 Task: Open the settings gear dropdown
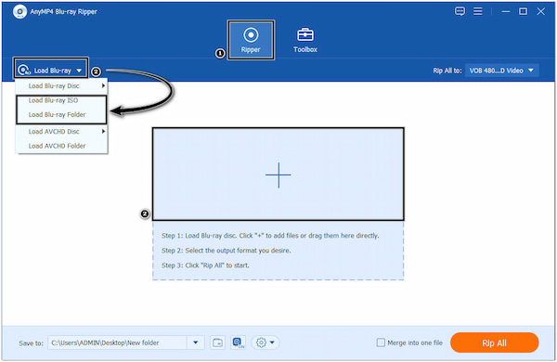[x=266, y=343]
